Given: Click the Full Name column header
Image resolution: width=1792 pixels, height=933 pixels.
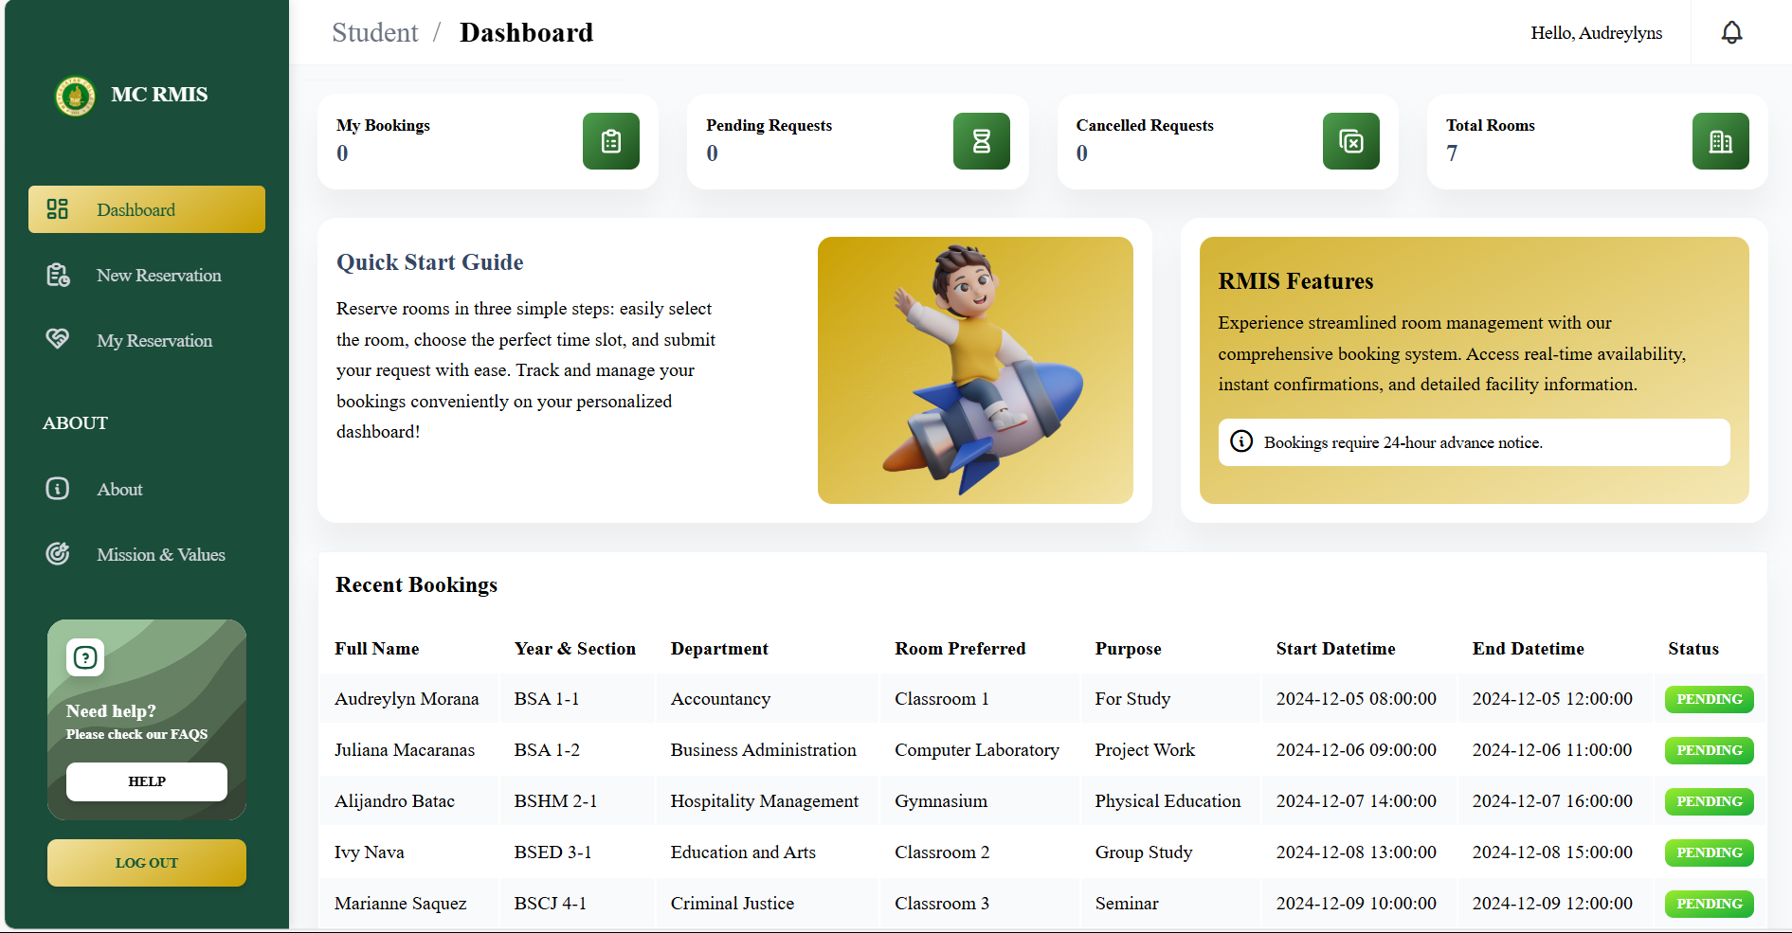Looking at the screenshot, I should point(377,649).
